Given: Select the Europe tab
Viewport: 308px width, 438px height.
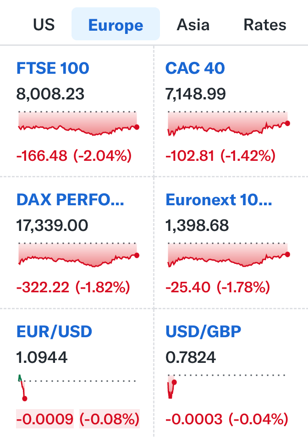Looking at the screenshot, I should pos(115,24).
